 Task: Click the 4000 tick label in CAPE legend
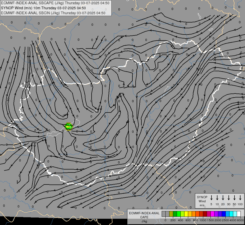[x=233, y=220]
